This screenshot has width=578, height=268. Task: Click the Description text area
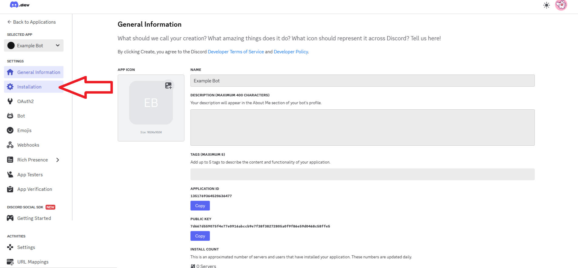[x=362, y=127]
